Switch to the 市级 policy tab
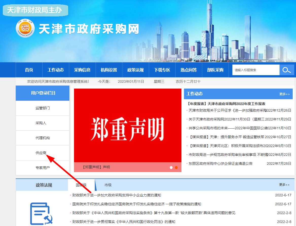Viewport: 296px width, 226px height. point(108,185)
